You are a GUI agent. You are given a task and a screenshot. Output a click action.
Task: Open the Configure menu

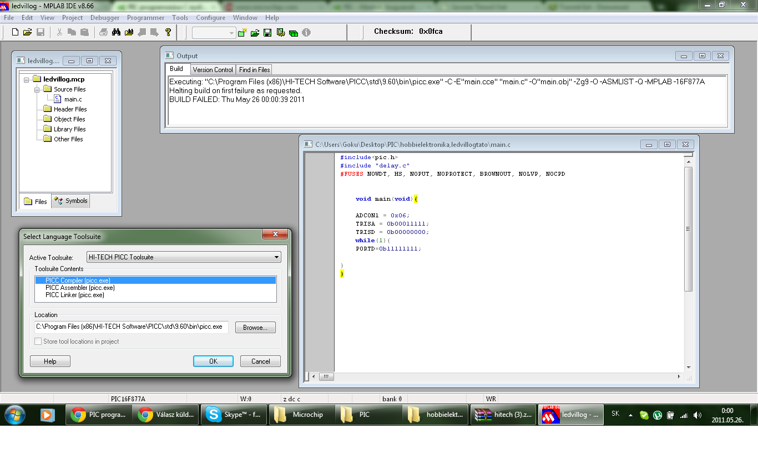[x=210, y=18]
